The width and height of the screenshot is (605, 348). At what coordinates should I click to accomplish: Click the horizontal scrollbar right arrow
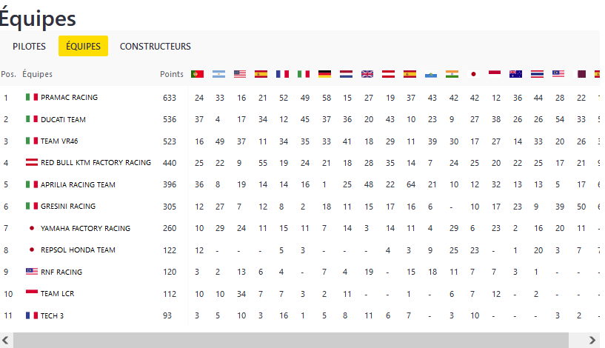592,340
